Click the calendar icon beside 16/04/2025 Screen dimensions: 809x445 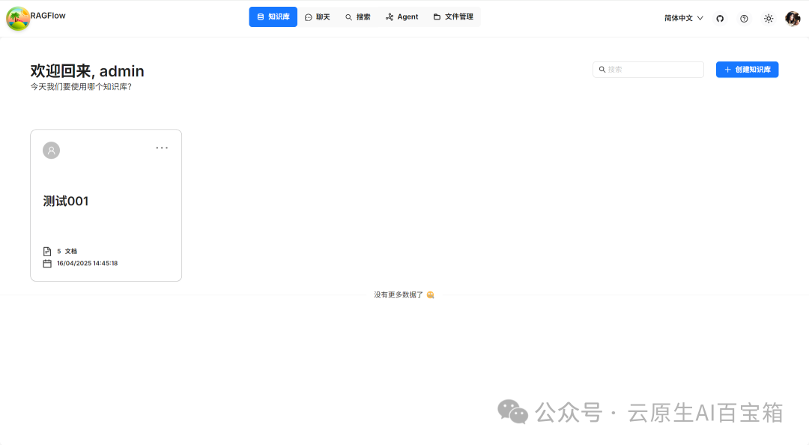[x=47, y=263]
